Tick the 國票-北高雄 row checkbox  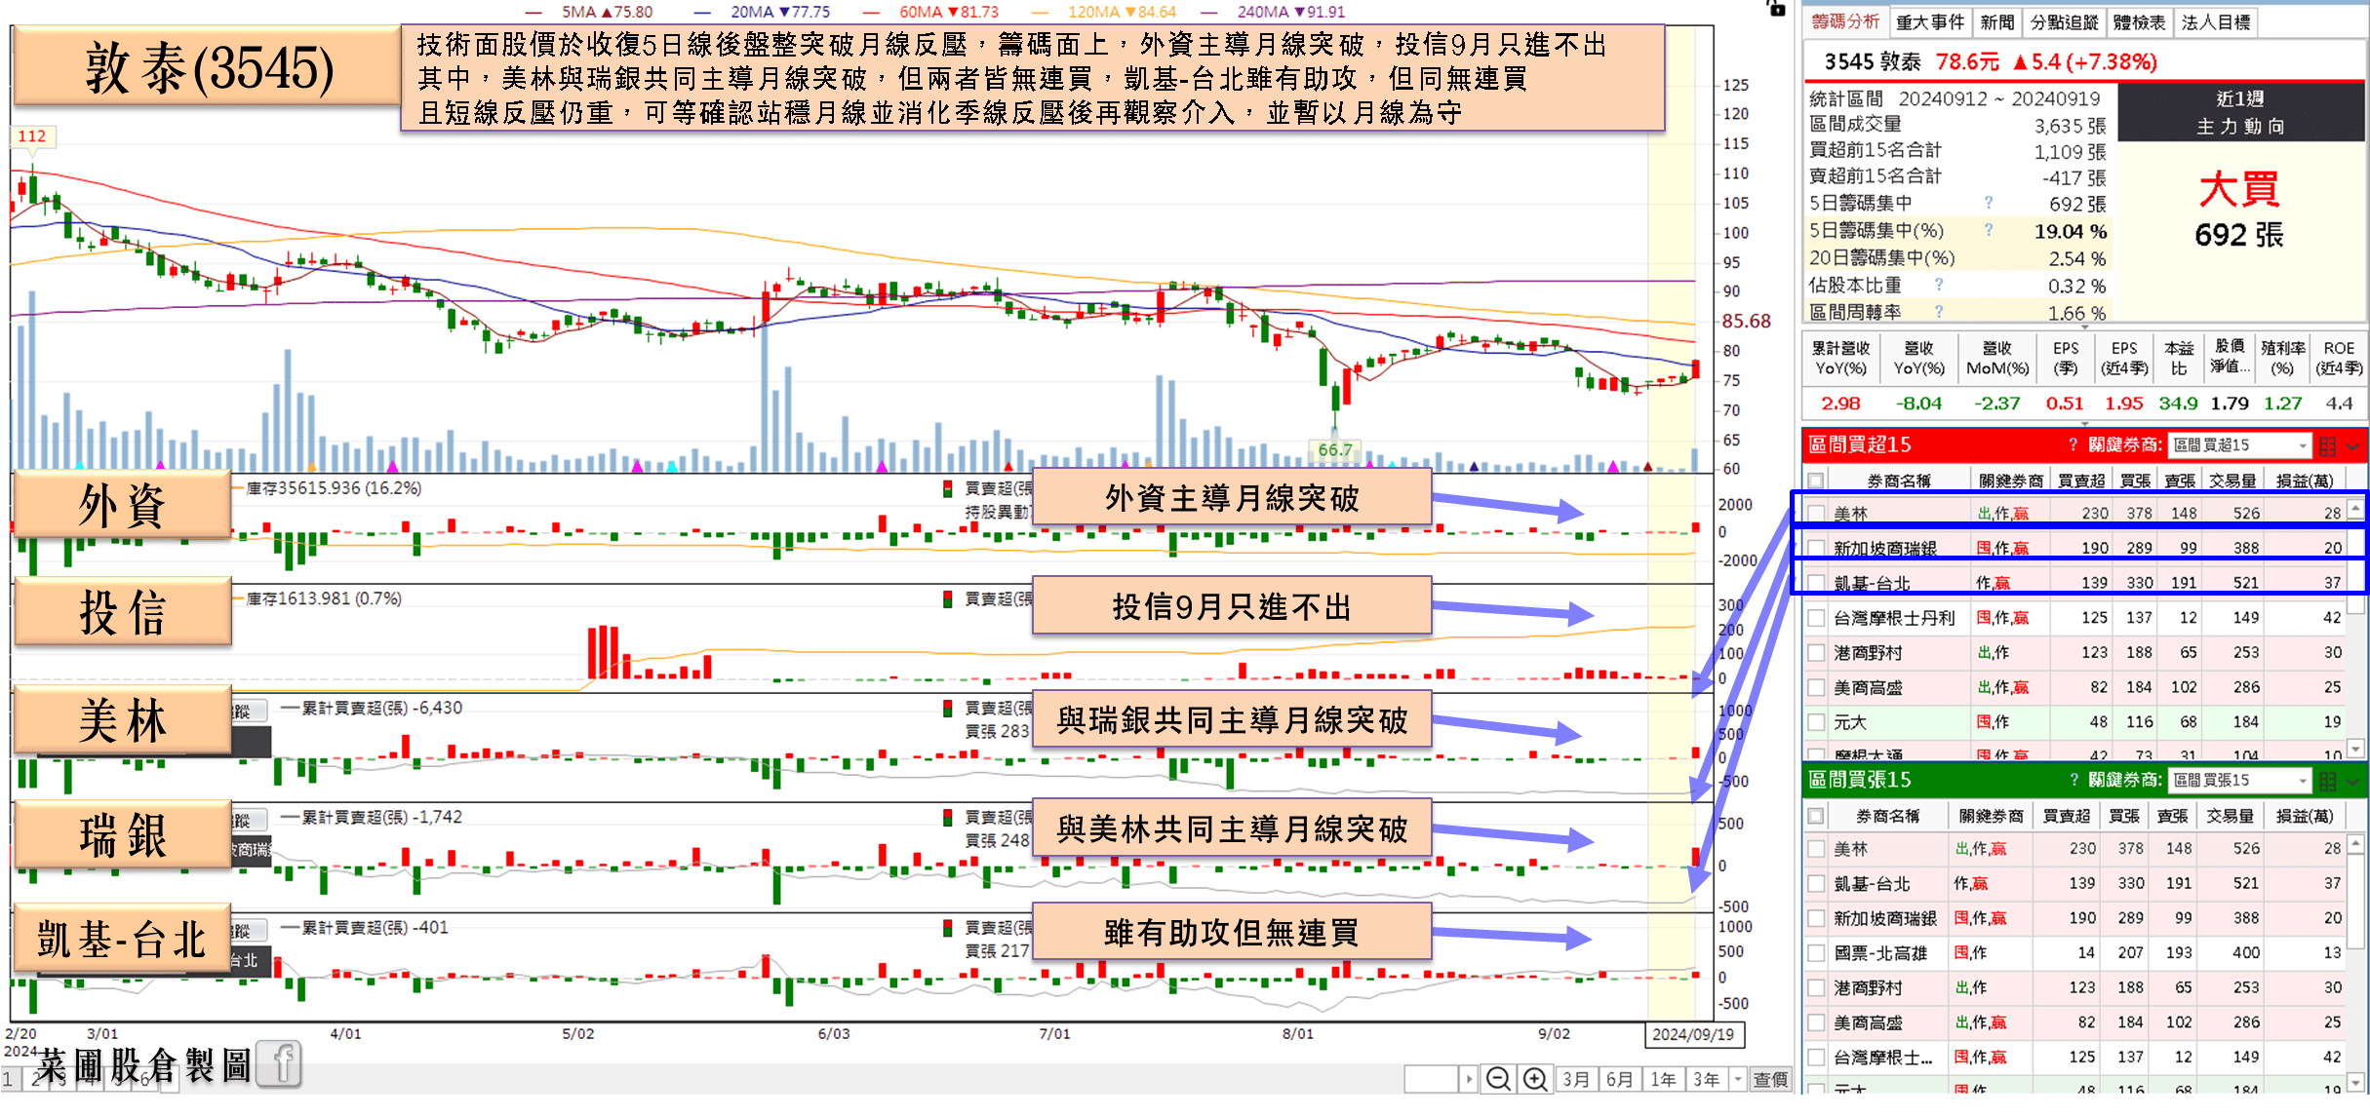pyautogui.click(x=1816, y=953)
